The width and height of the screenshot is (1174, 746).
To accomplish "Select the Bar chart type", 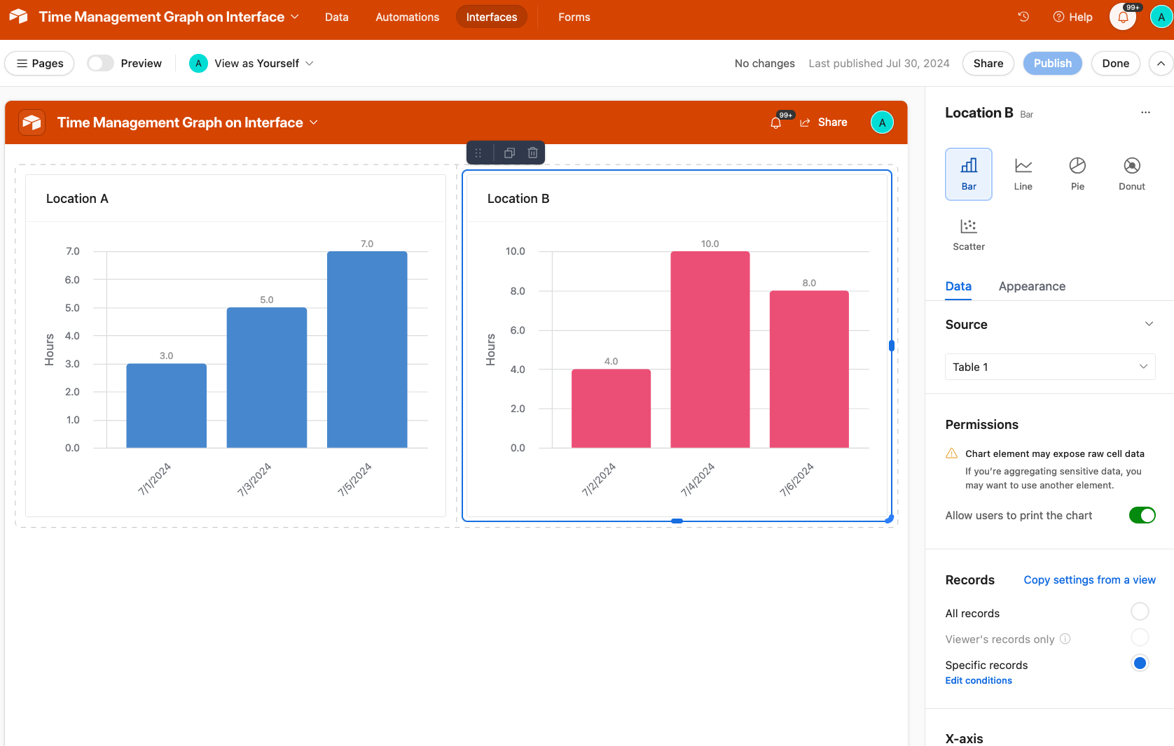I will coord(969,174).
